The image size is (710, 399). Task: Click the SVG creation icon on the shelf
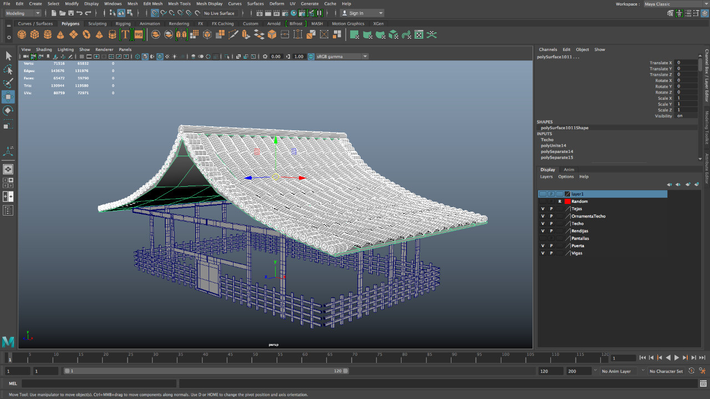pyautogui.click(x=139, y=34)
